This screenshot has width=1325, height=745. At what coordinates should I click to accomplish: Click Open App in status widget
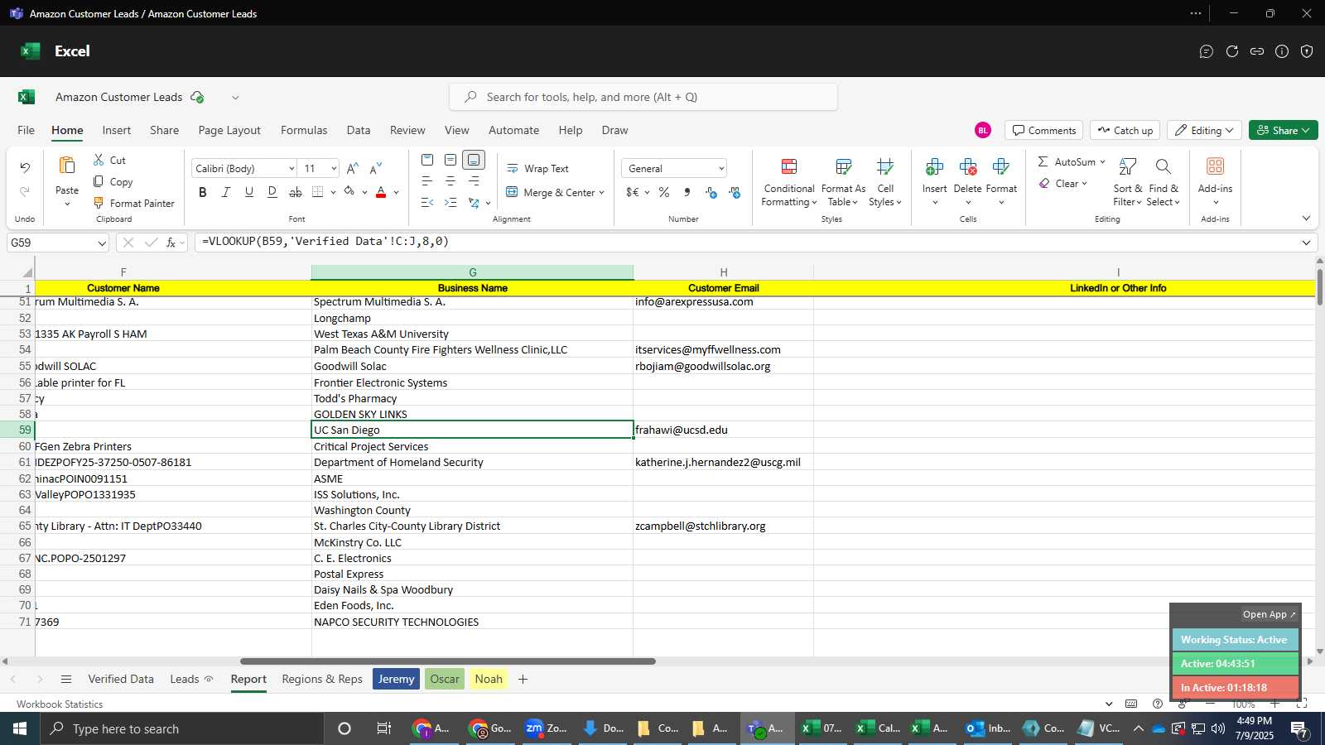pyautogui.click(x=1269, y=614)
